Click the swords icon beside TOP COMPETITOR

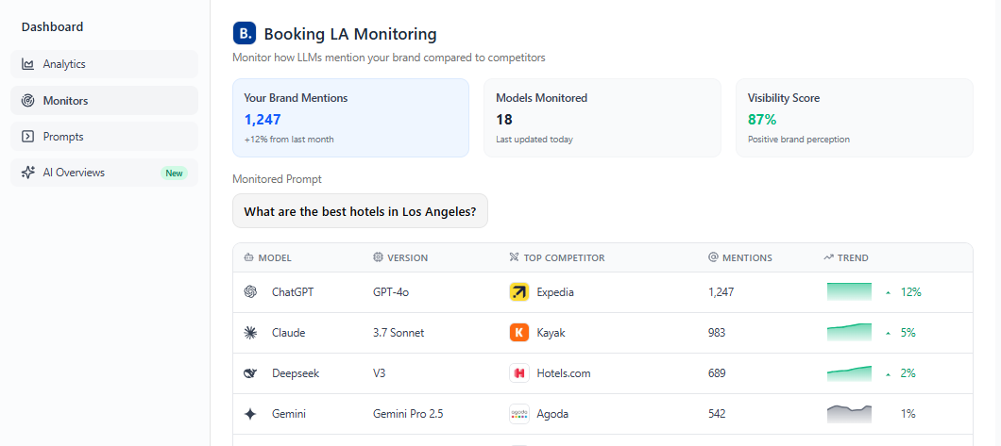pos(514,257)
